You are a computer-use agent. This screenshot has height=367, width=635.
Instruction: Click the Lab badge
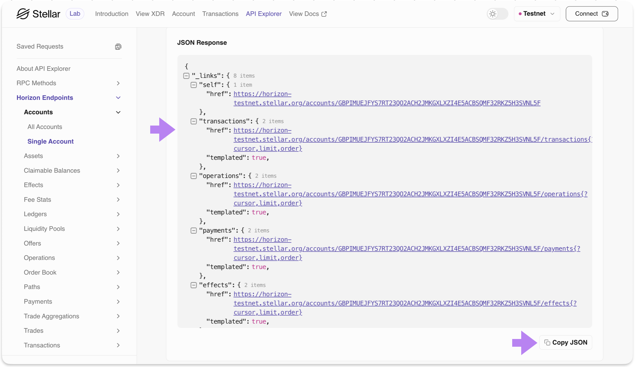tap(75, 14)
